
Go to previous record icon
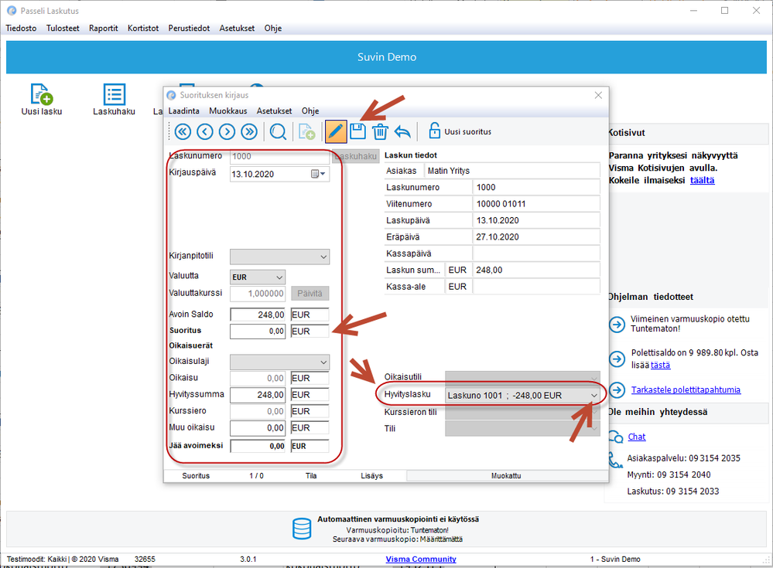pyautogui.click(x=204, y=132)
